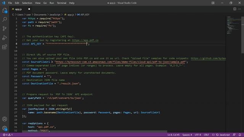Click Pages constant on line 15

click(x=34, y=69)
